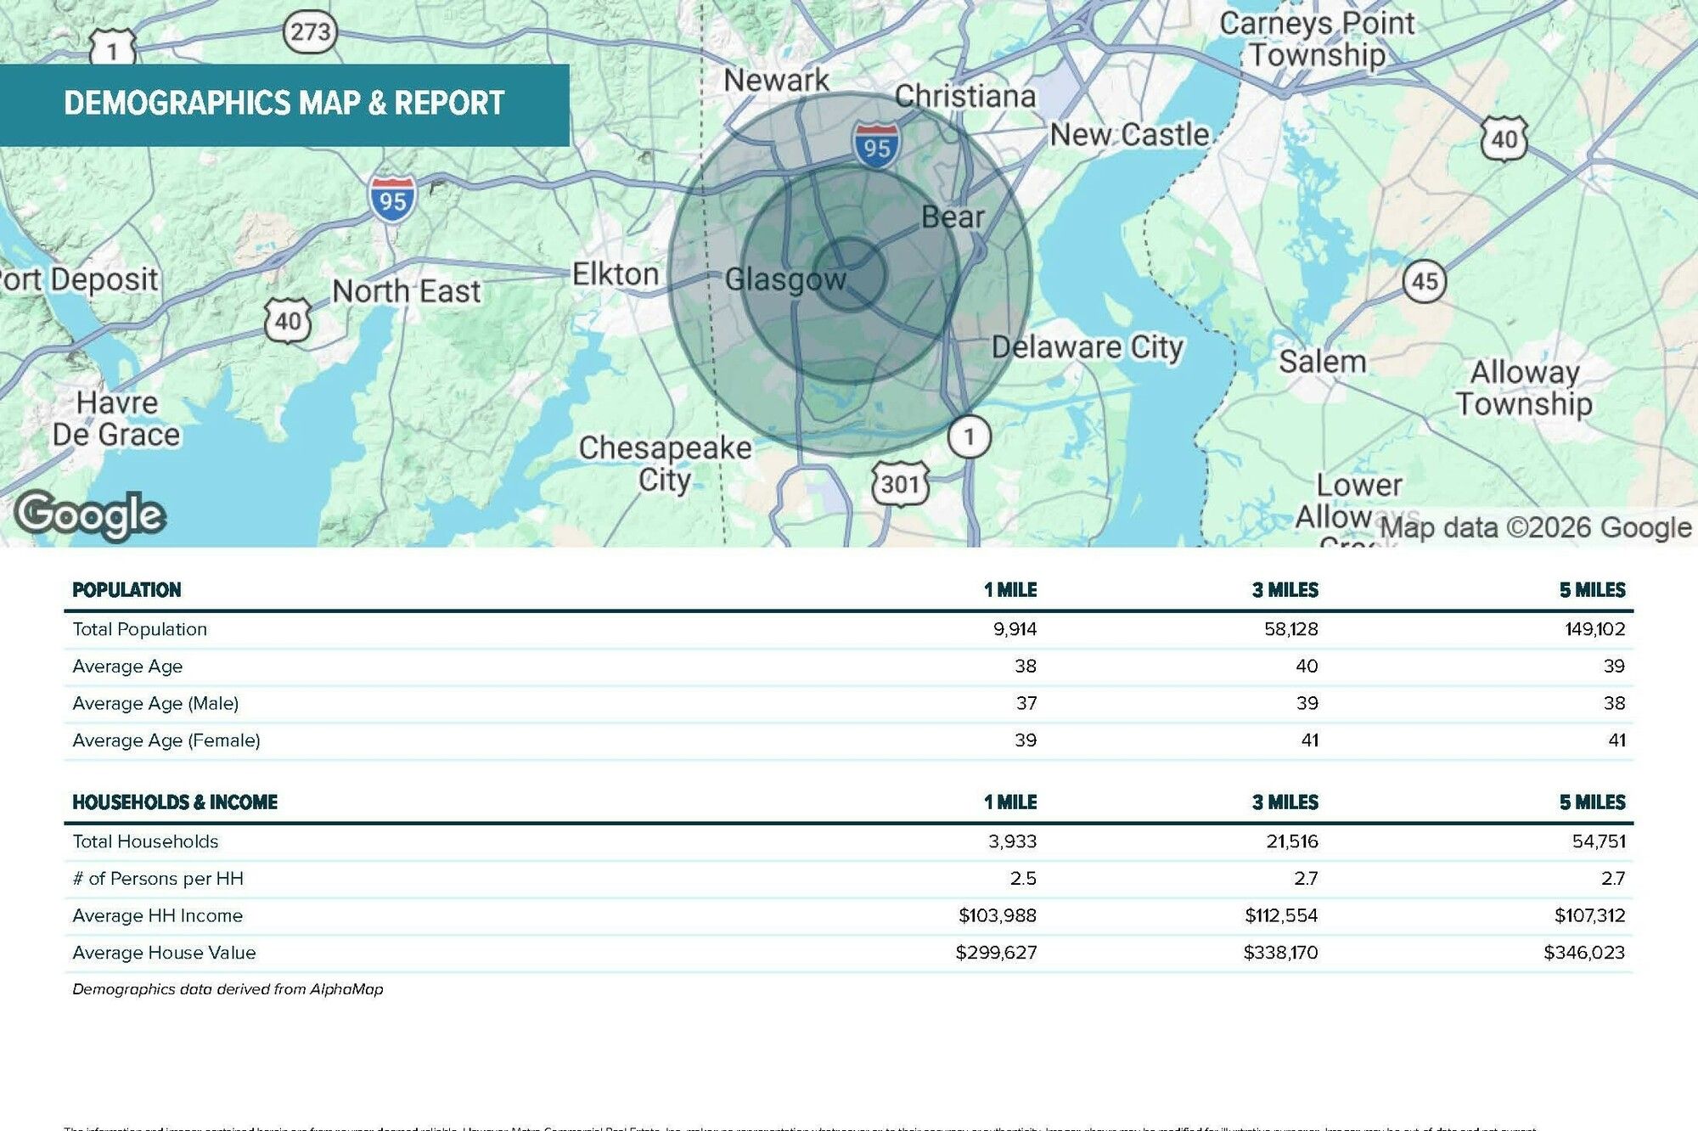Image resolution: width=1698 pixels, height=1131 pixels.
Task: Click the Glasgow map label
Action: (x=784, y=279)
